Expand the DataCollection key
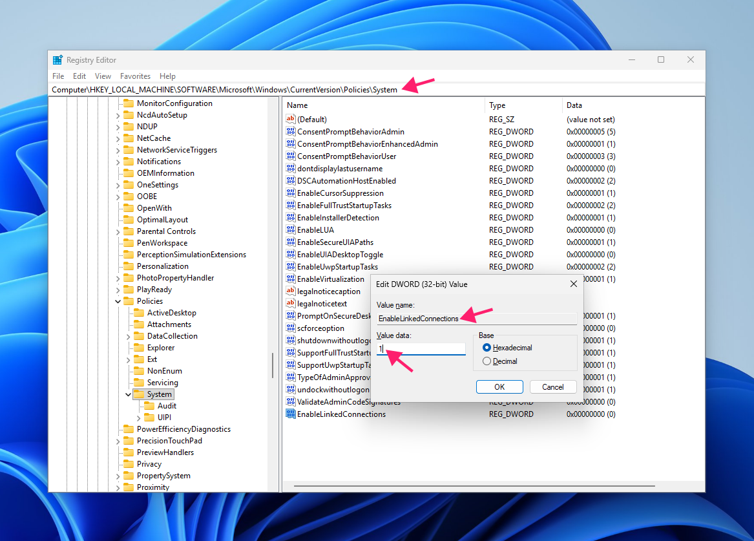 [x=129, y=337]
